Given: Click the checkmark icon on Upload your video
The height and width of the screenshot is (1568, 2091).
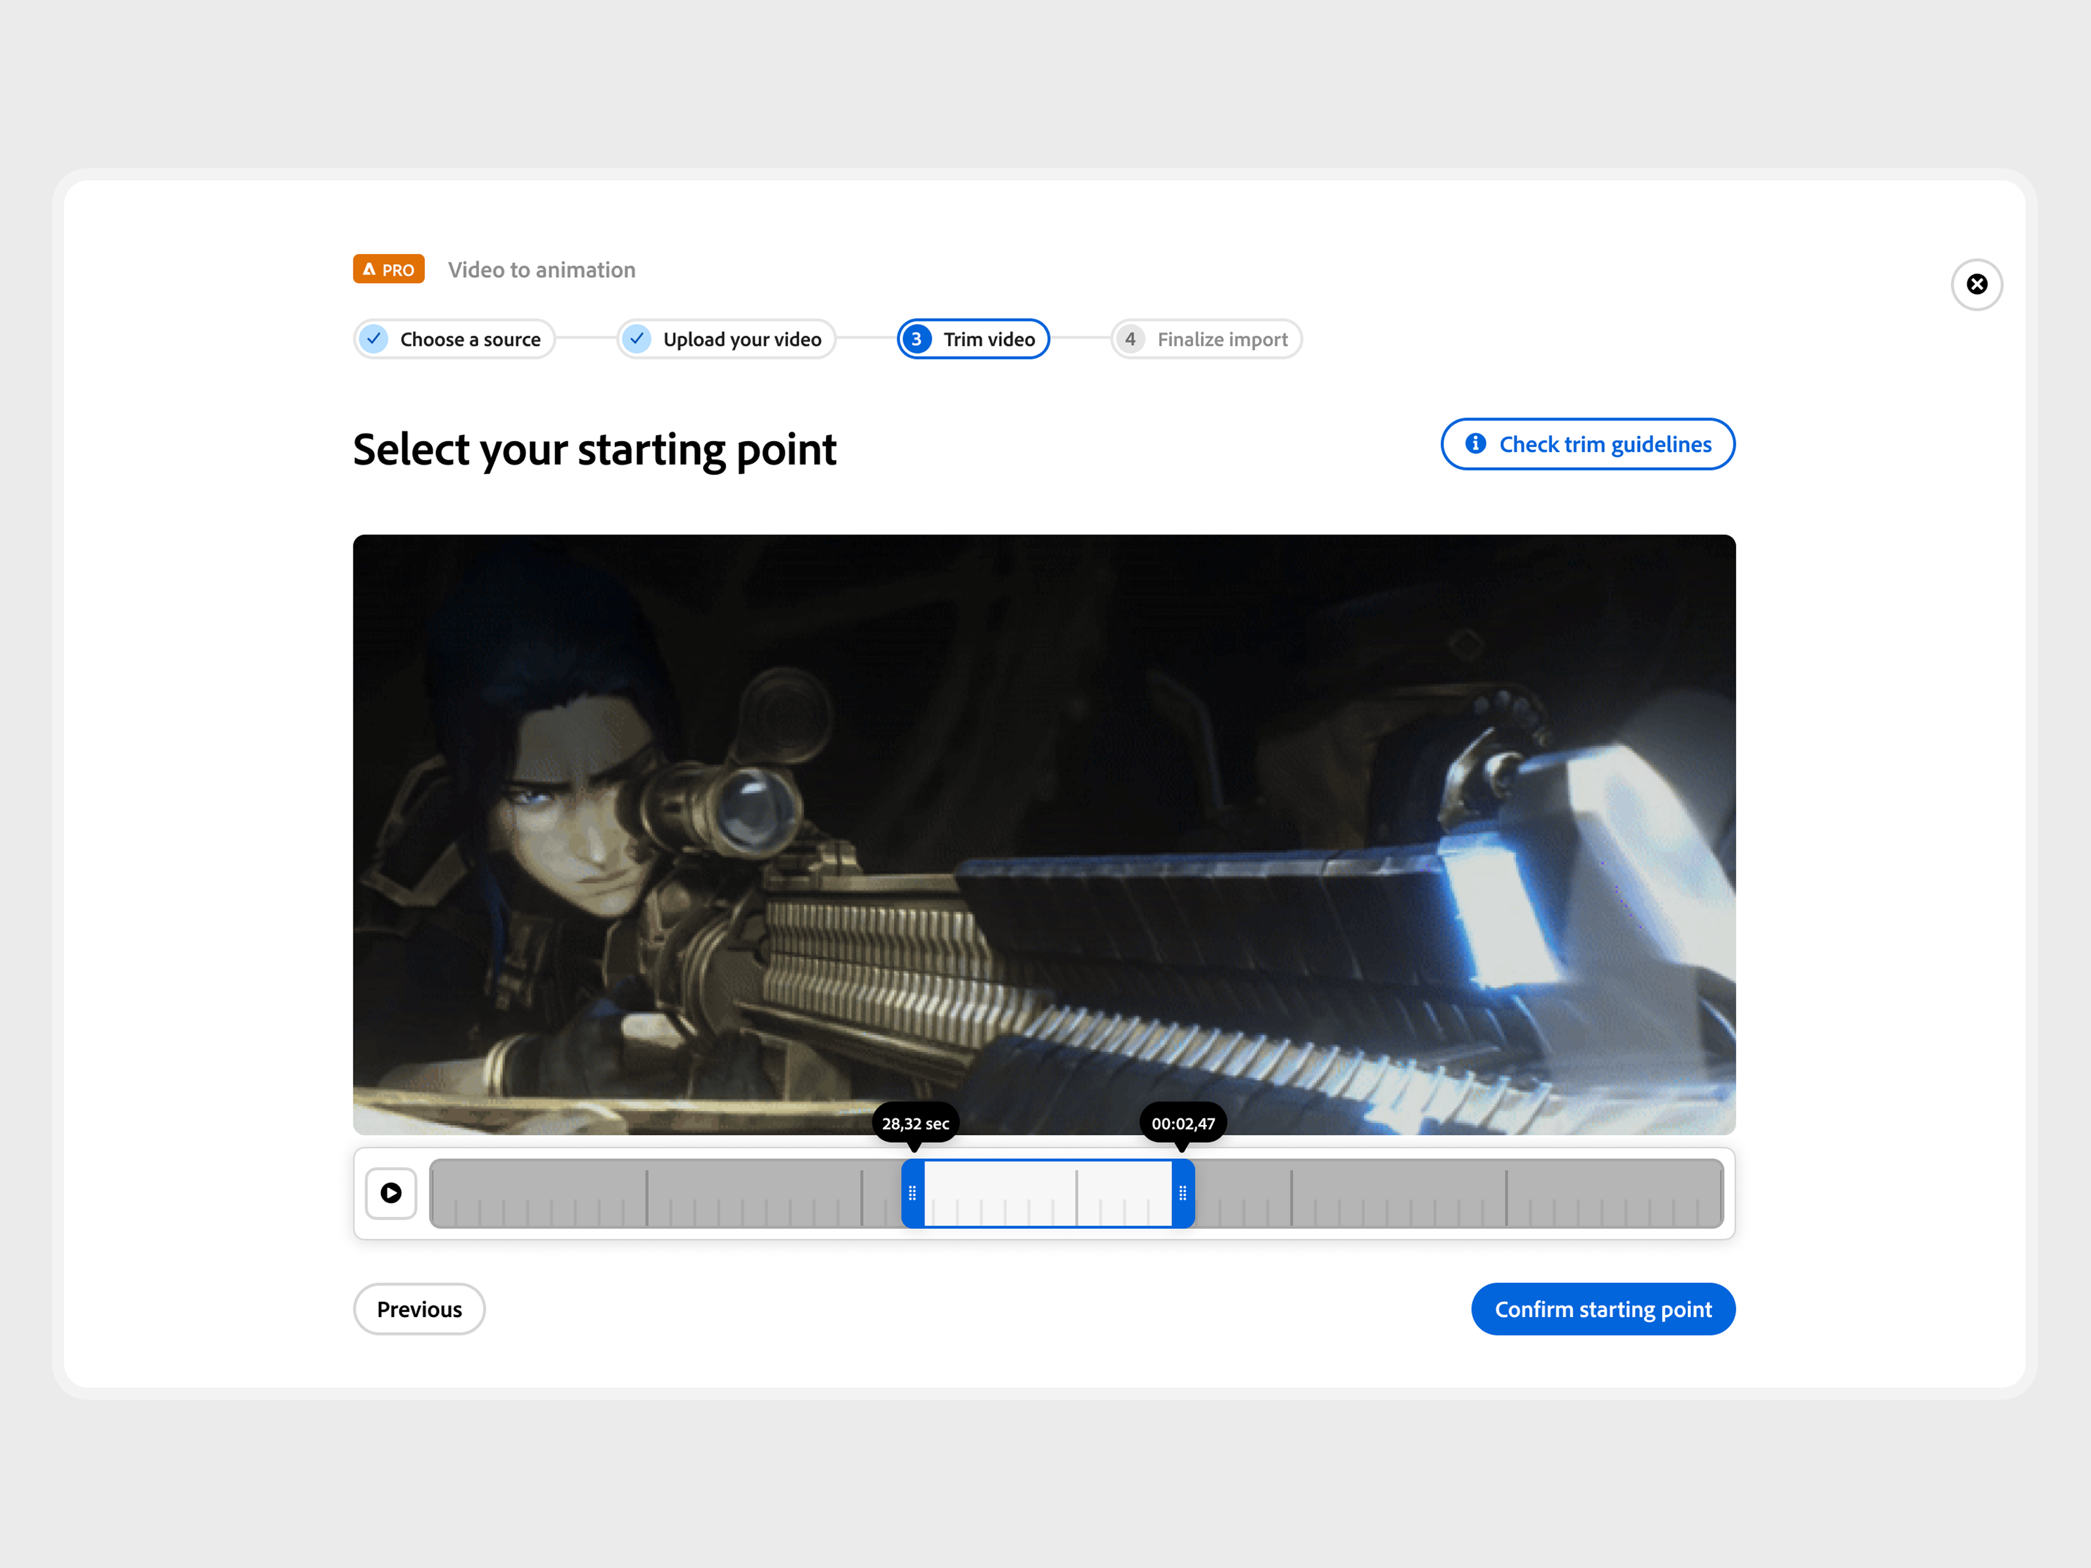Looking at the screenshot, I should 637,338.
